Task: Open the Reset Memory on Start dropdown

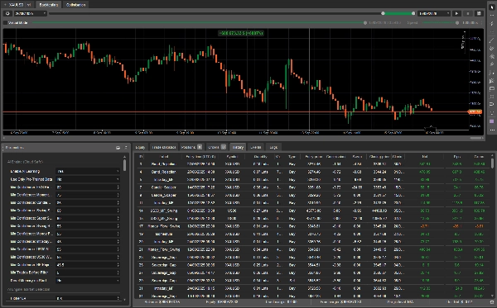Action: (88, 280)
